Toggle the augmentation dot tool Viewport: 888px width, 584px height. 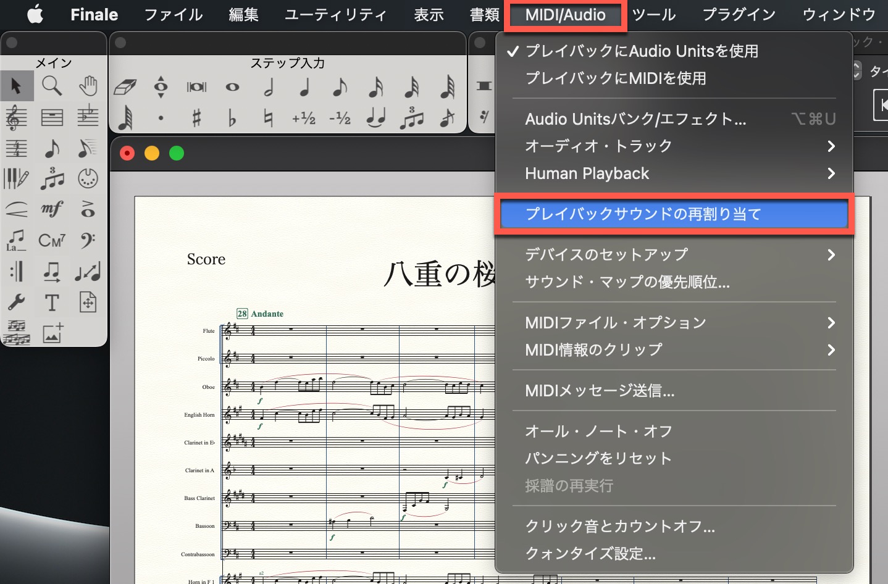tap(161, 117)
